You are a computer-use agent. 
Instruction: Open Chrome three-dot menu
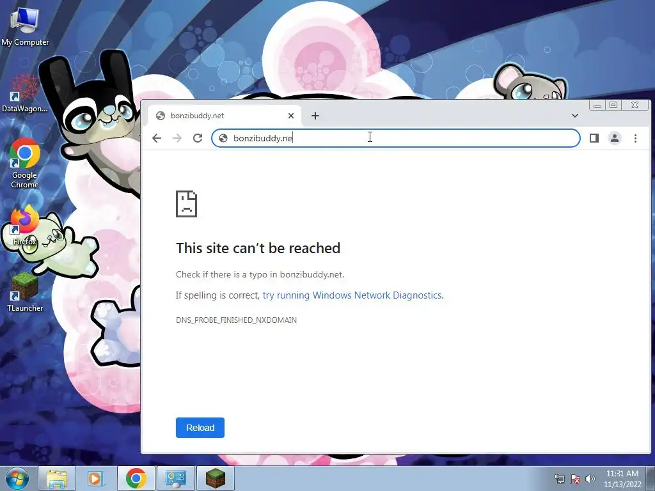click(635, 138)
